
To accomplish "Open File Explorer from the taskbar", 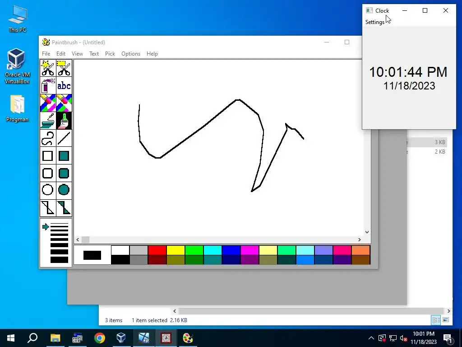I will click(x=55, y=338).
